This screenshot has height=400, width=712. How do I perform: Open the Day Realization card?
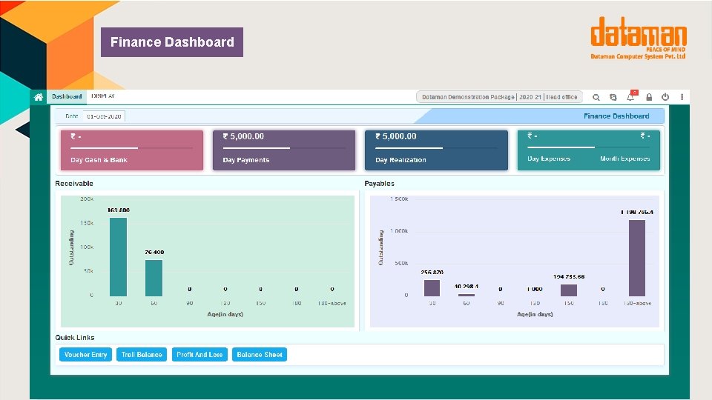click(x=436, y=150)
